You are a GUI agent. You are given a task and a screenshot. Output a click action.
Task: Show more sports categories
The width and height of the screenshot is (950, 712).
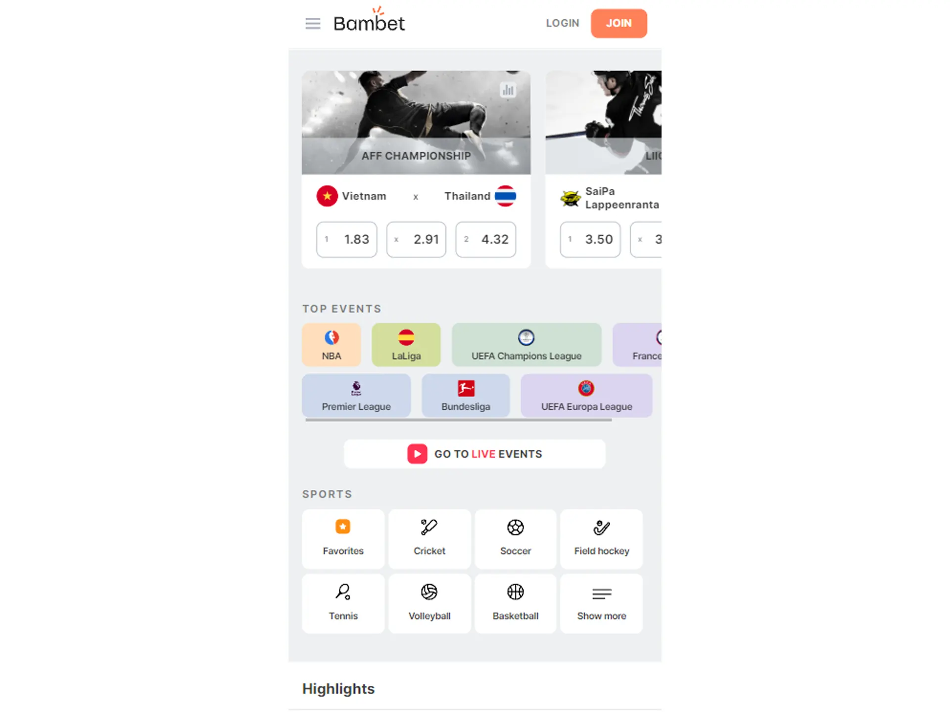(x=601, y=603)
